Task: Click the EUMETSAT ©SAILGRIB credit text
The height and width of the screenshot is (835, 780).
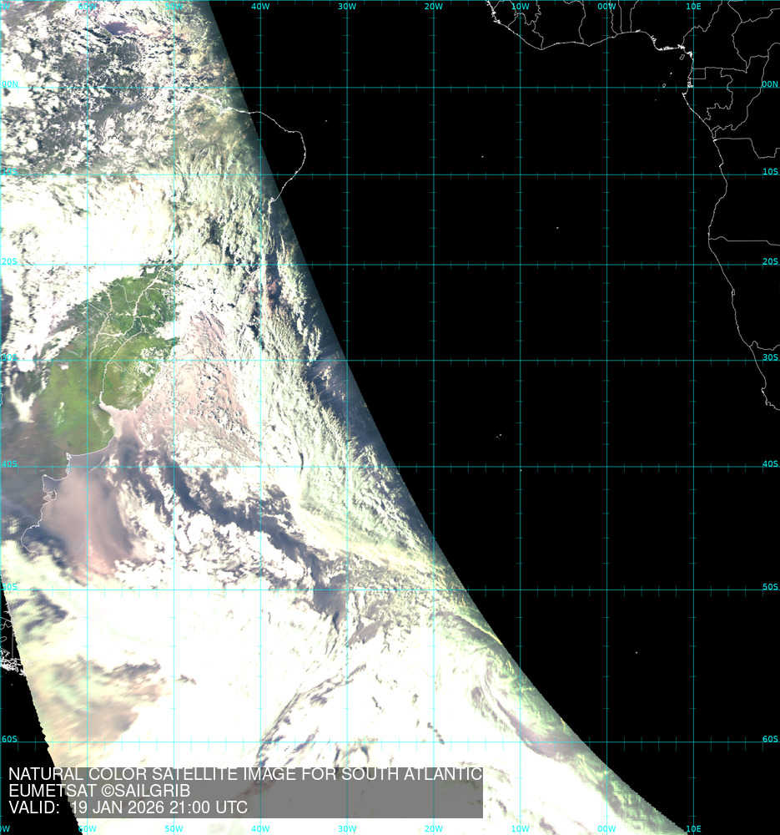Action: tap(99, 791)
